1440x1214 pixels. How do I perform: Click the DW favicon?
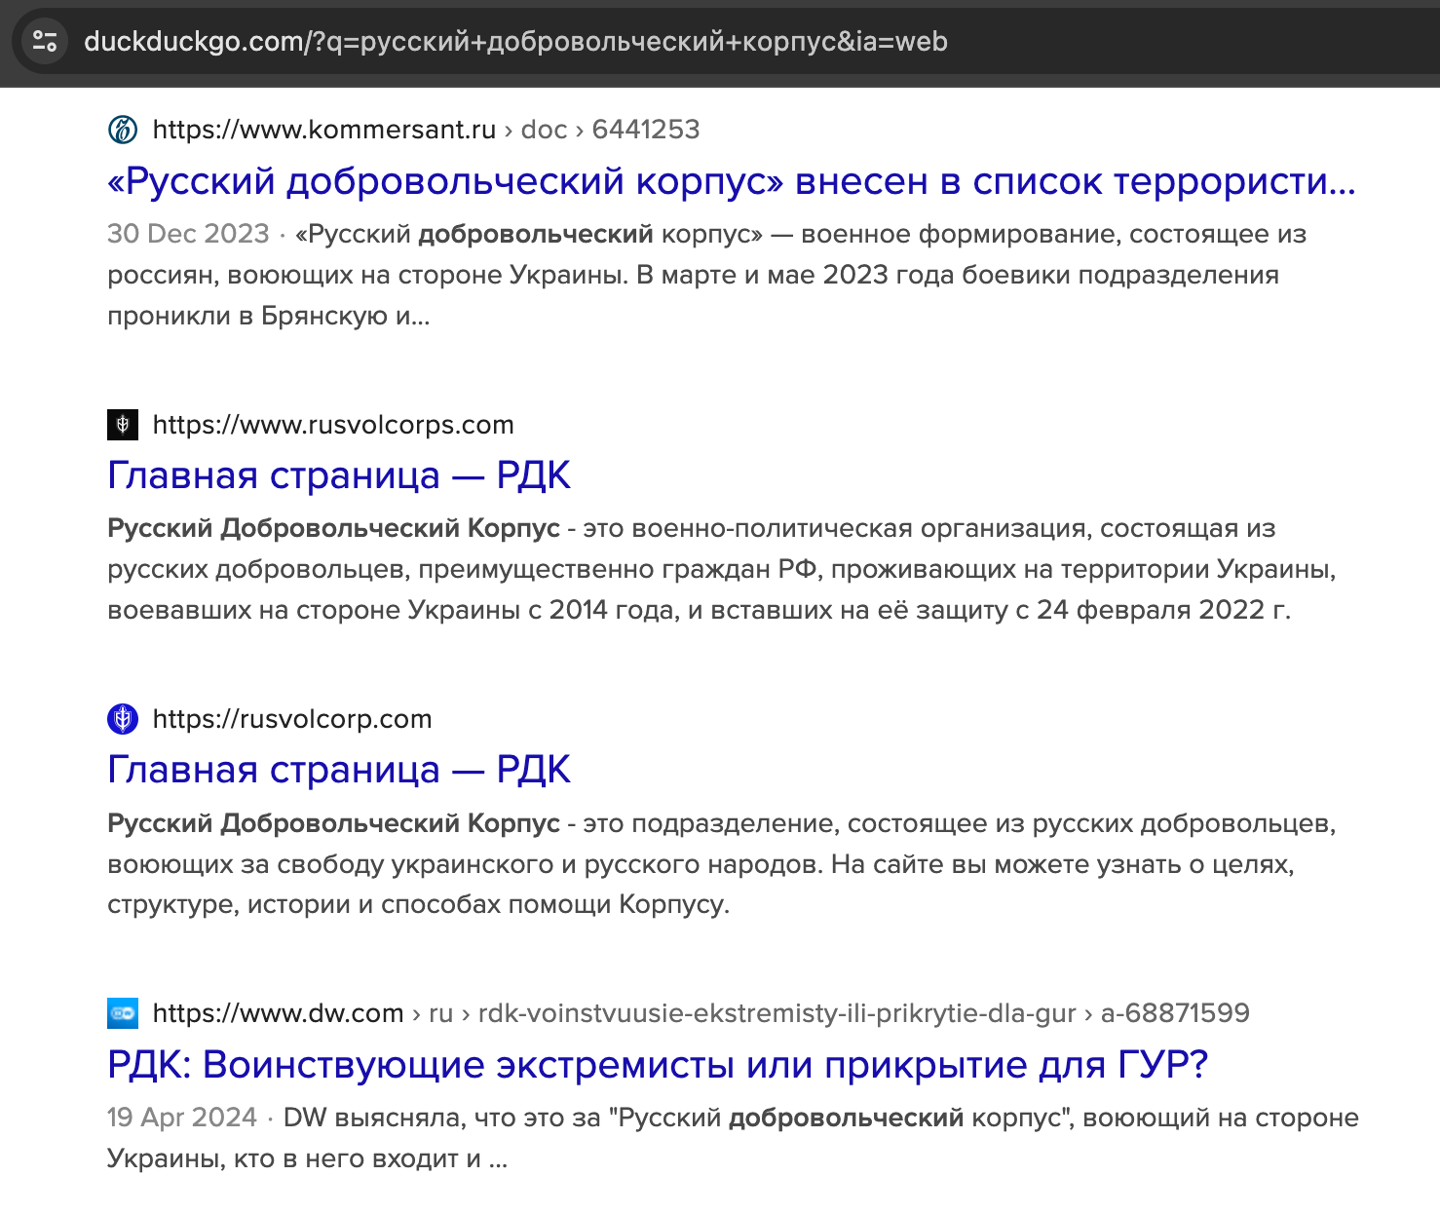click(123, 1013)
